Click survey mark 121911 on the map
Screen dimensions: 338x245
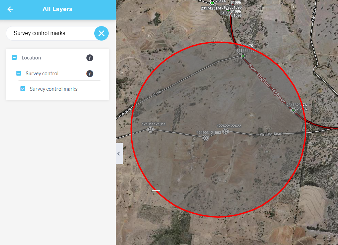pyautogui.click(x=150, y=130)
